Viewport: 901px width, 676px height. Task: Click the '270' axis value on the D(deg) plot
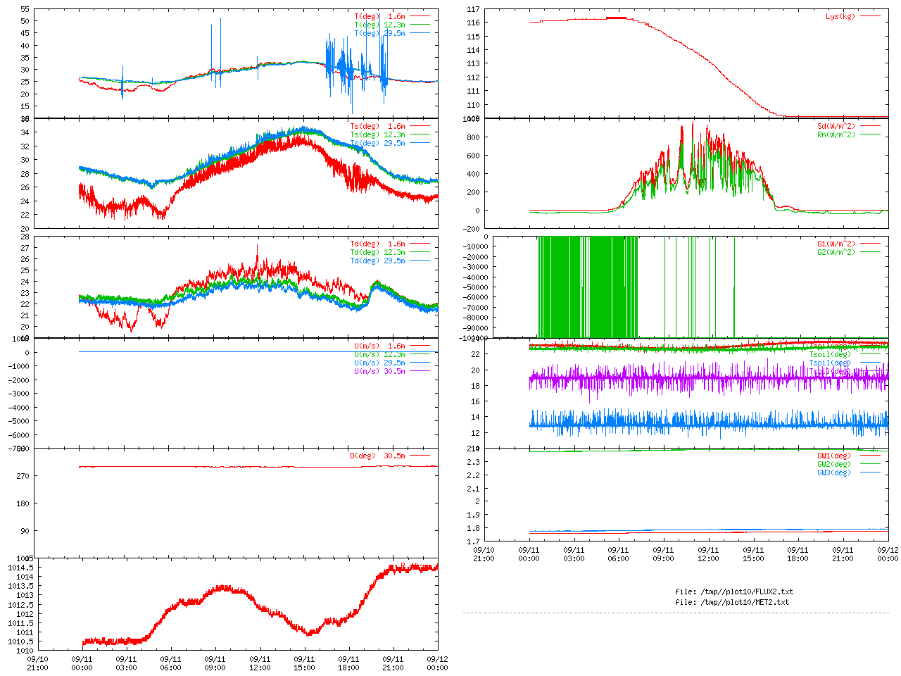[23, 477]
